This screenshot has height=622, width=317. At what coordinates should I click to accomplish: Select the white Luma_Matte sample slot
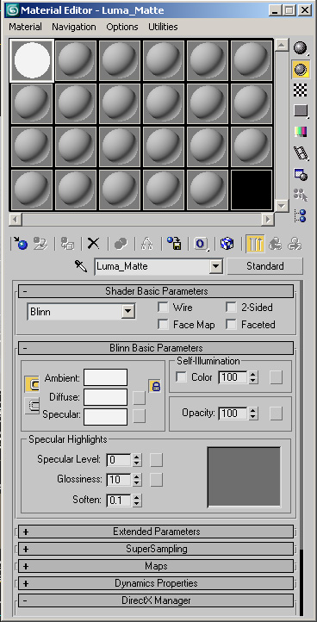click(x=32, y=60)
